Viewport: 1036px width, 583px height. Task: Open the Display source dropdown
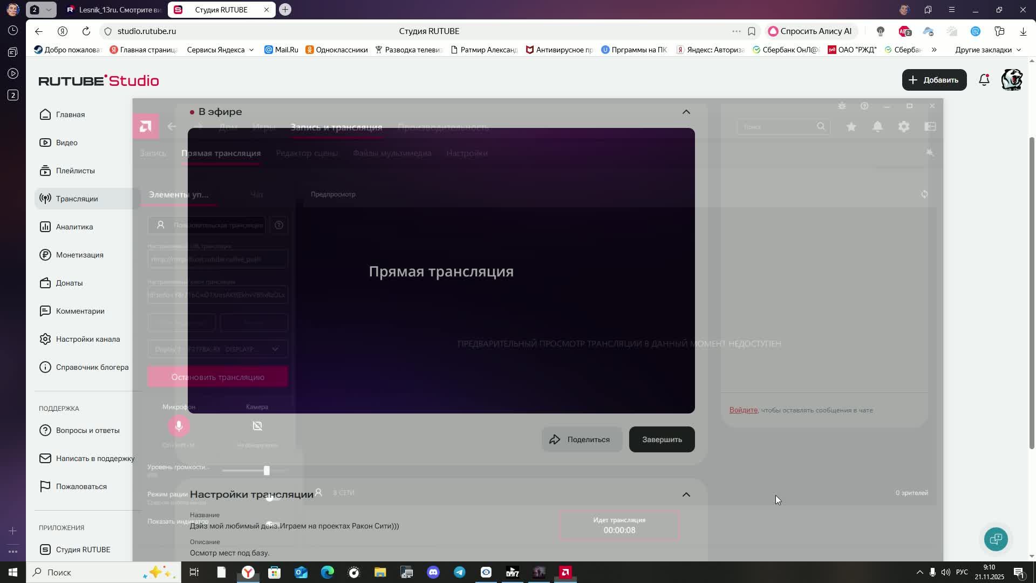point(217,349)
